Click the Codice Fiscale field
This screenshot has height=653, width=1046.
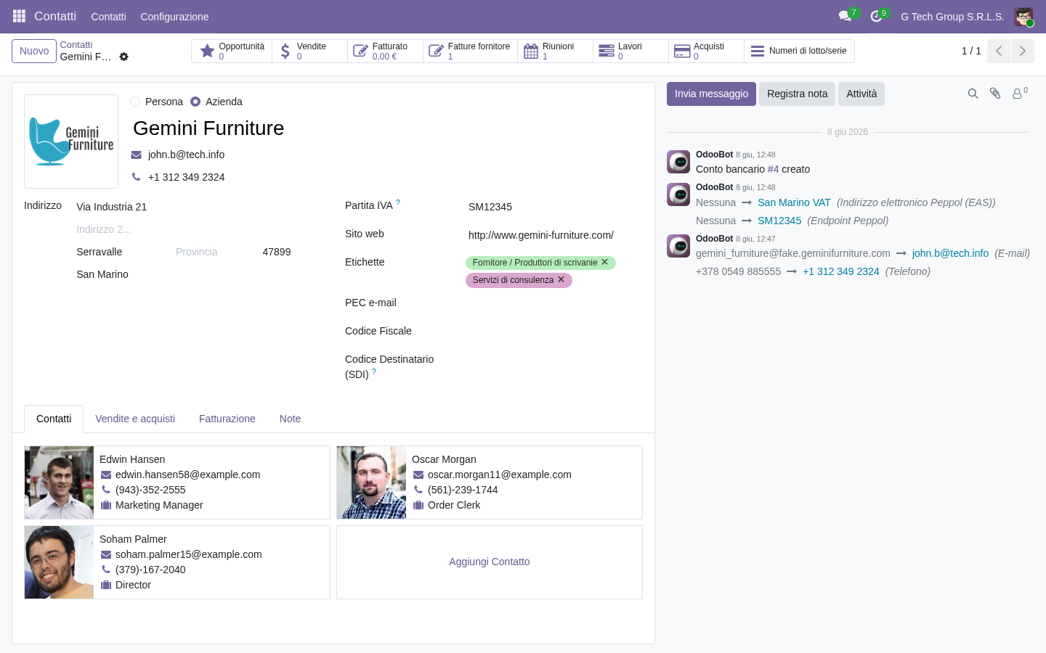click(555, 331)
